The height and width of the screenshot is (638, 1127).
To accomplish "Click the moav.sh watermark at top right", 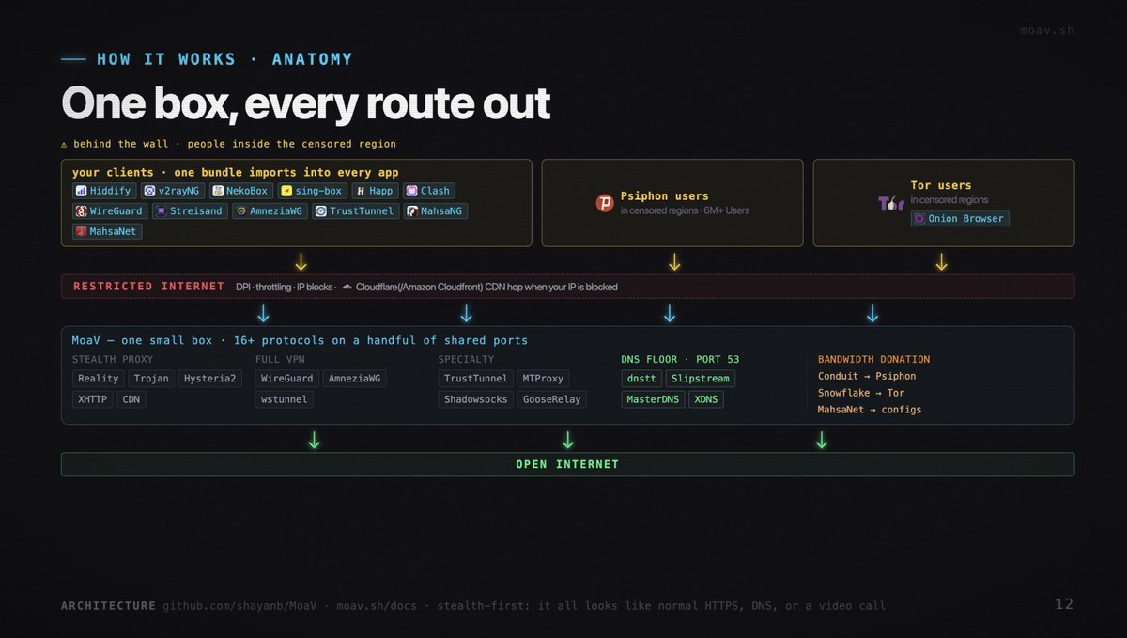I will coord(1047,30).
